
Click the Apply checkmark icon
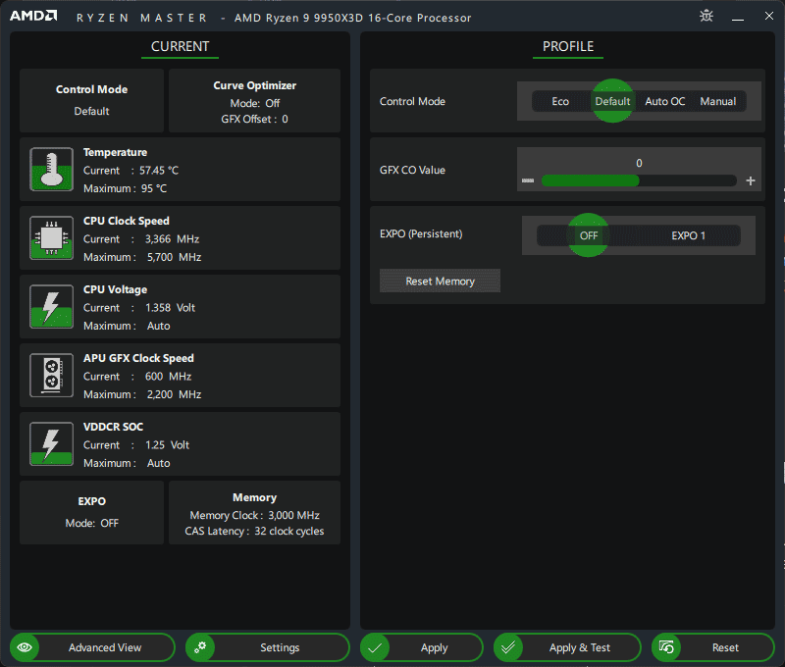(x=375, y=647)
